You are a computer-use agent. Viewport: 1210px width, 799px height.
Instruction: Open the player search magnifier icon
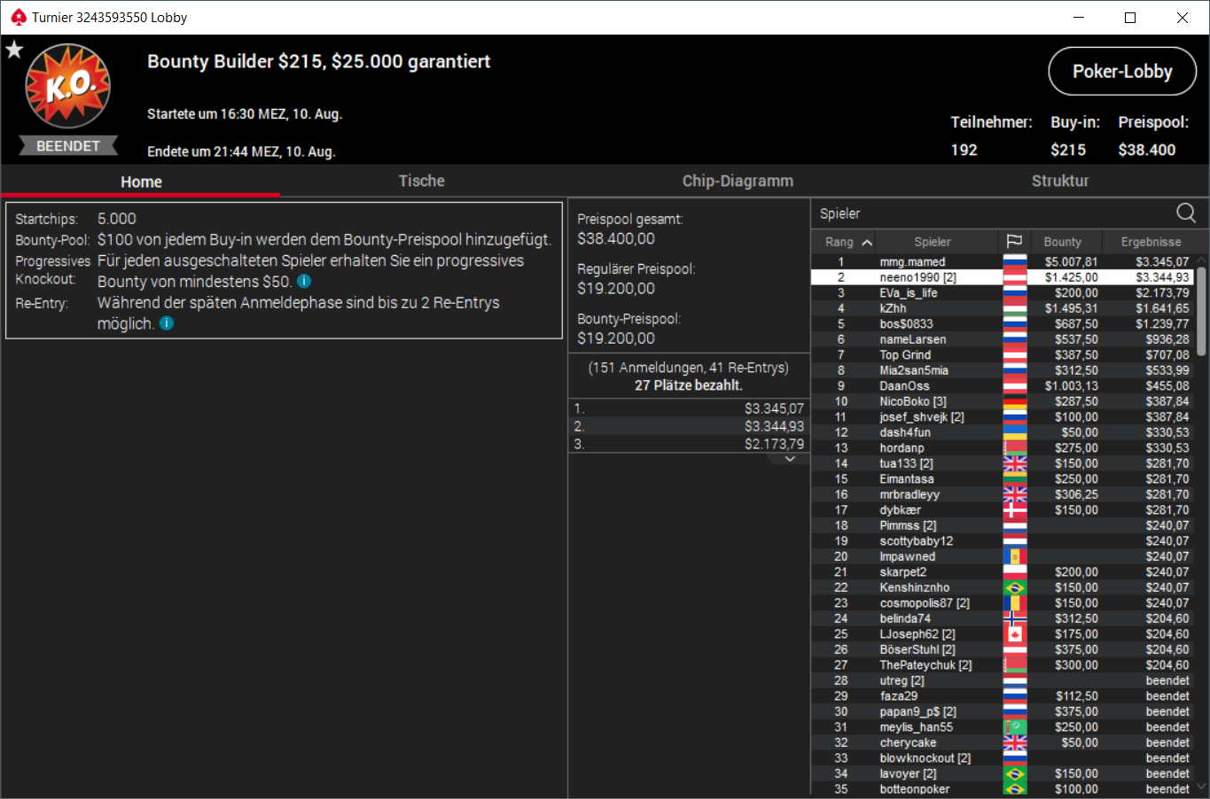[x=1185, y=213]
